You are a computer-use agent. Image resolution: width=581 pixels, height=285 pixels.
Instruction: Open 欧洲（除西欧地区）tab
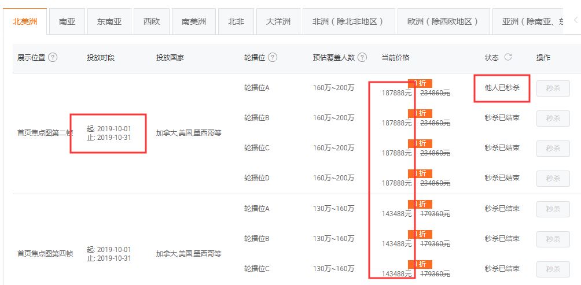(x=443, y=21)
